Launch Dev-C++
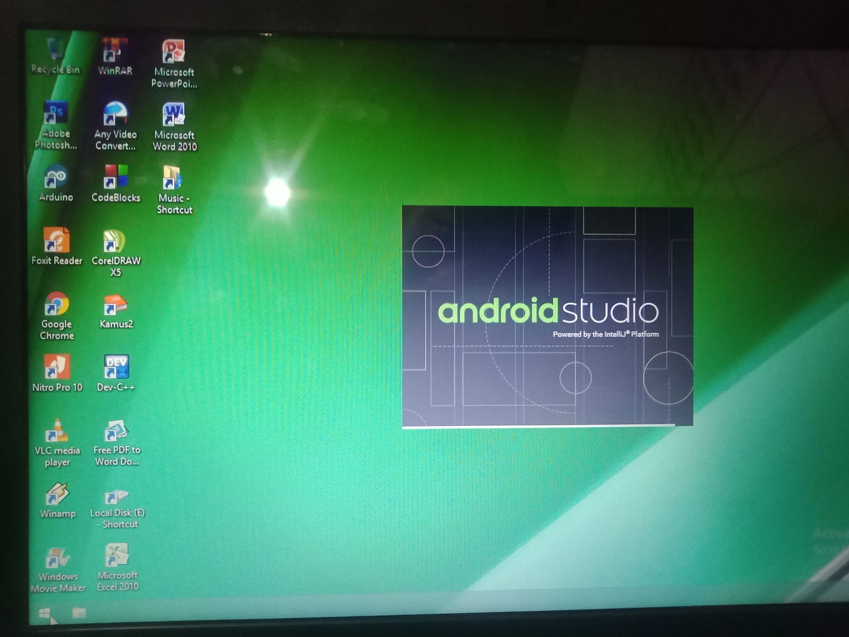Image resolution: width=849 pixels, height=637 pixels. [115, 366]
